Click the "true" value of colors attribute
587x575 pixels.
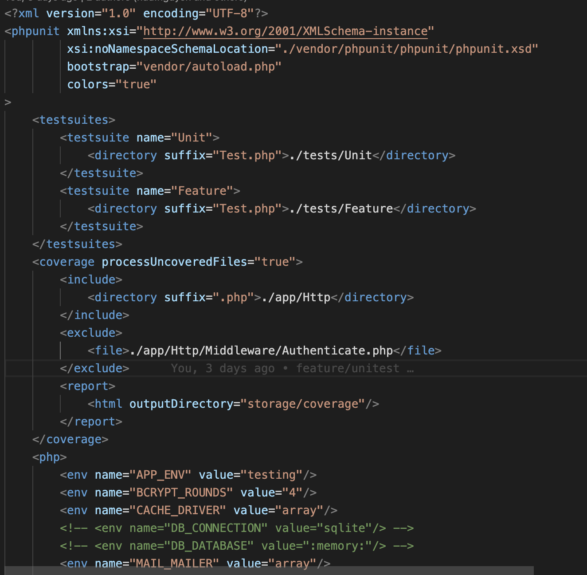click(136, 85)
